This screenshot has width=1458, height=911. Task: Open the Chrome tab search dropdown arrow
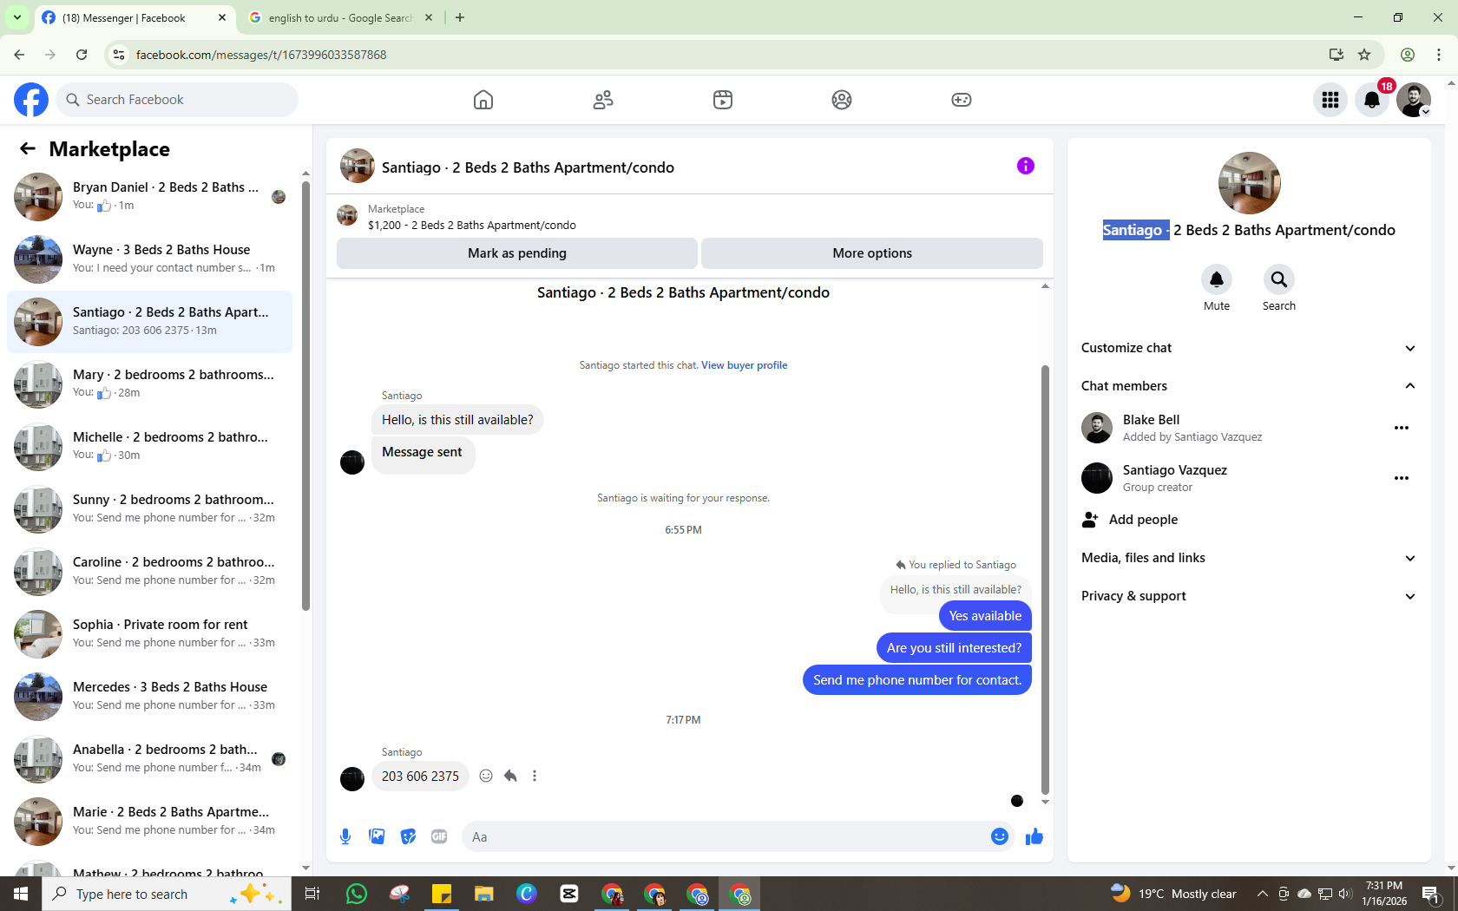[16, 17]
